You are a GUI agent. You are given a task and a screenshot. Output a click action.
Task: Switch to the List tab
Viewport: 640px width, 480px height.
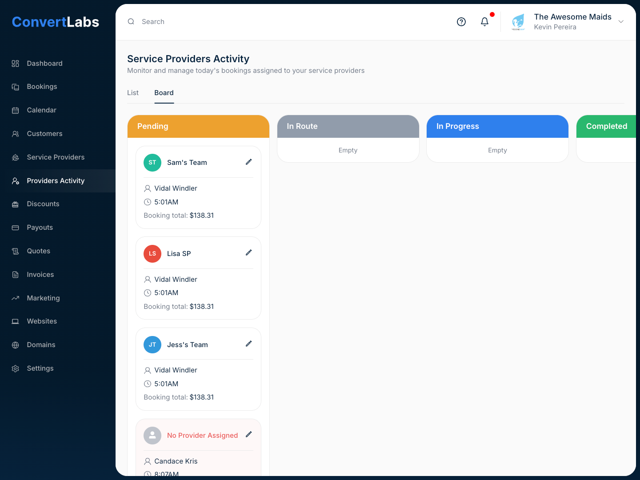tap(133, 93)
